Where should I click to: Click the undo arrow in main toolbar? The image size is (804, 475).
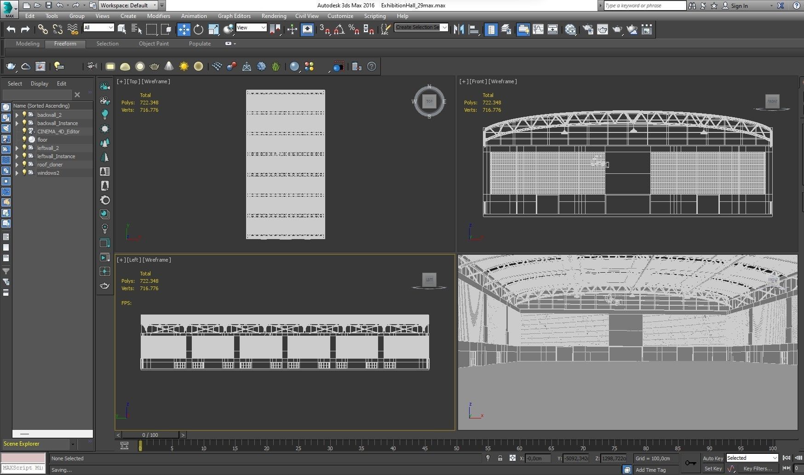pyautogui.click(x=11, y=29)
